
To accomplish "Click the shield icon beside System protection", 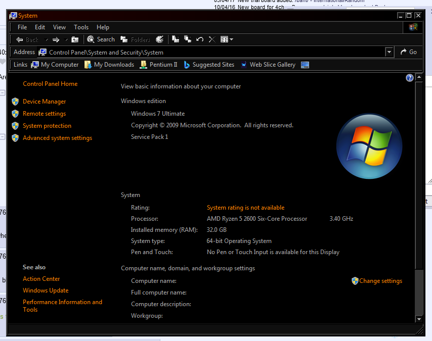I will pos(15,126).
